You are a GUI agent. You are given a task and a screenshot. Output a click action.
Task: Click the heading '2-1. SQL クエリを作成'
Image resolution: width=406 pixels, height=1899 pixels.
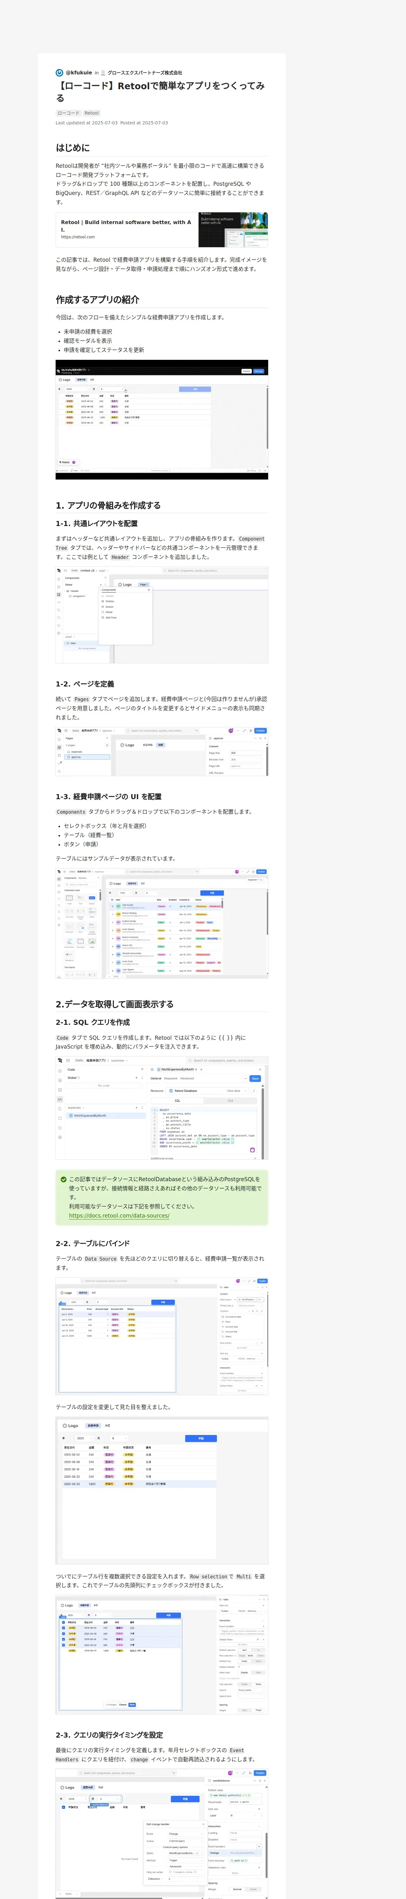[93, 1023]
